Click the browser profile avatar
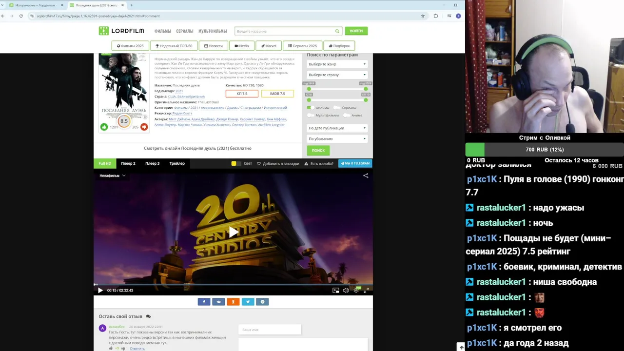Screen dimensions: 624x351 (458, 16)
